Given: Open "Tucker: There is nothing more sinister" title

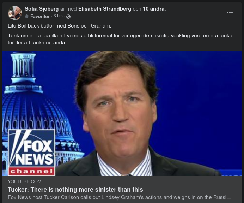Looking at the screenshot, I should [x=75, y=190].
